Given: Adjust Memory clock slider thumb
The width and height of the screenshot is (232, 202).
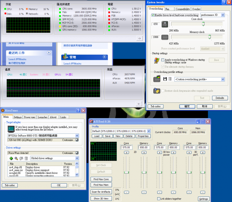Looking at the screenshot, I should (210, 37).
